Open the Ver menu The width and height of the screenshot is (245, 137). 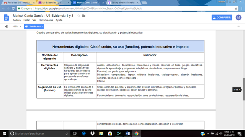[x=34, y=20]
